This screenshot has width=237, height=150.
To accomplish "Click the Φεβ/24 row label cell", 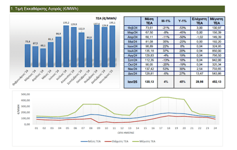I will pyautogui.click(x=132, y=28).
